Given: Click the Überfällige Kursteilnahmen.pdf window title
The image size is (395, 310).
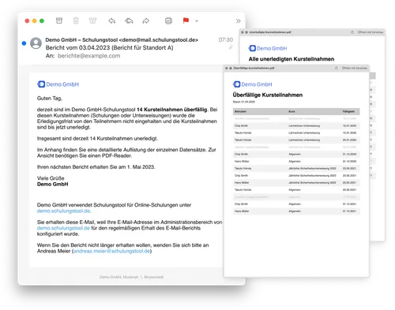Looking at the screenshot, I should [254, 68].
